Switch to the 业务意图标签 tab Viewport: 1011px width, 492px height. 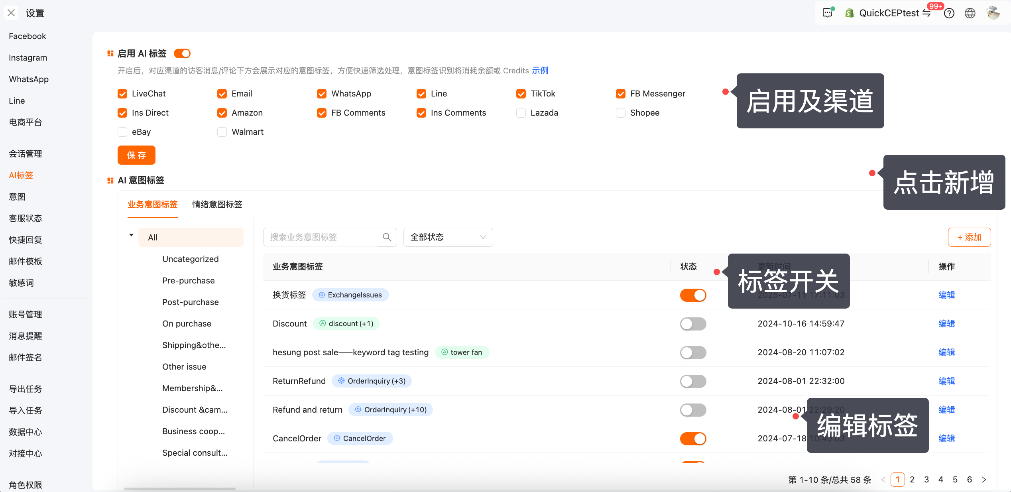point(153,205)
